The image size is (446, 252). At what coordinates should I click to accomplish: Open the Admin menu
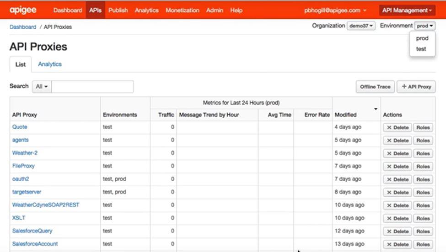(215, 10)
